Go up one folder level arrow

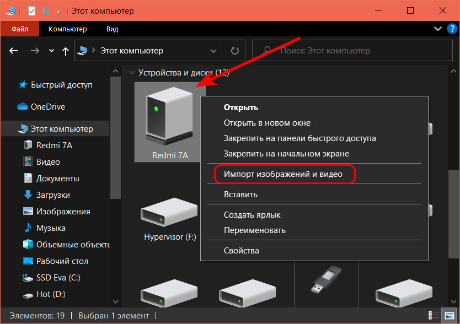pyautogui.click(x=66, y=51)
